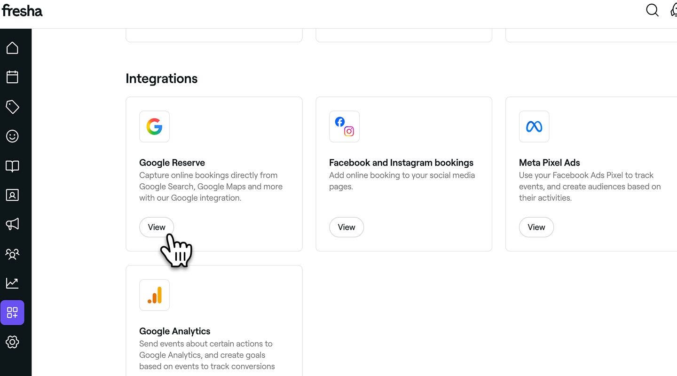
Task: Click the search magnifier icon
Action: tap(652, 10)
